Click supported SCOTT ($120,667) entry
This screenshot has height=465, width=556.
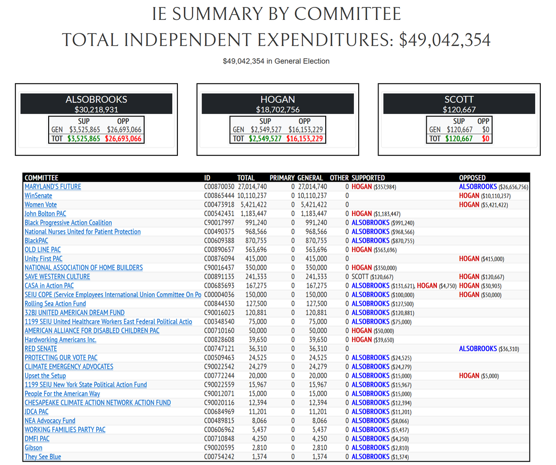click(373, 277)
